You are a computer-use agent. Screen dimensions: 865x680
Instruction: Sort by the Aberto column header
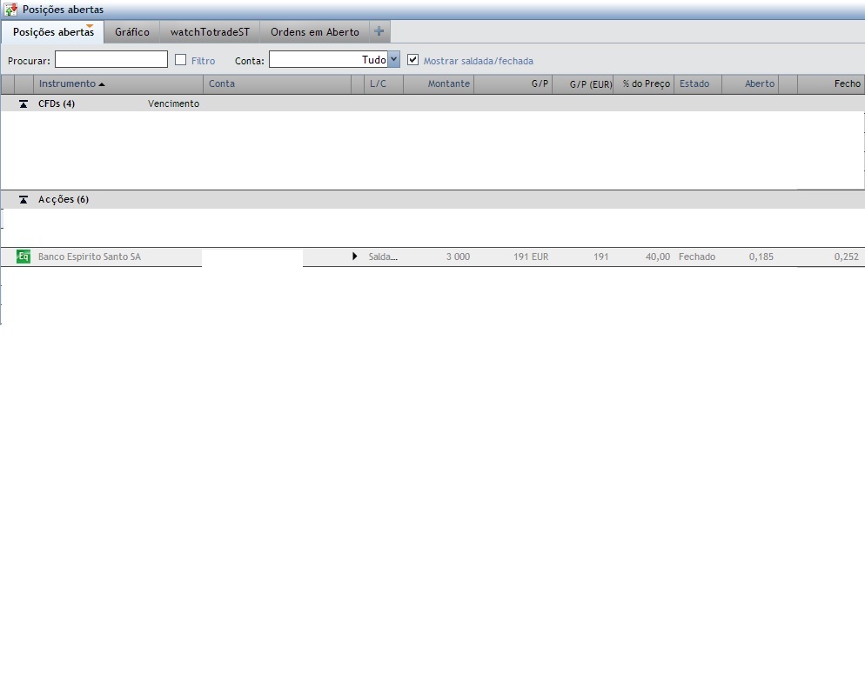750,83
